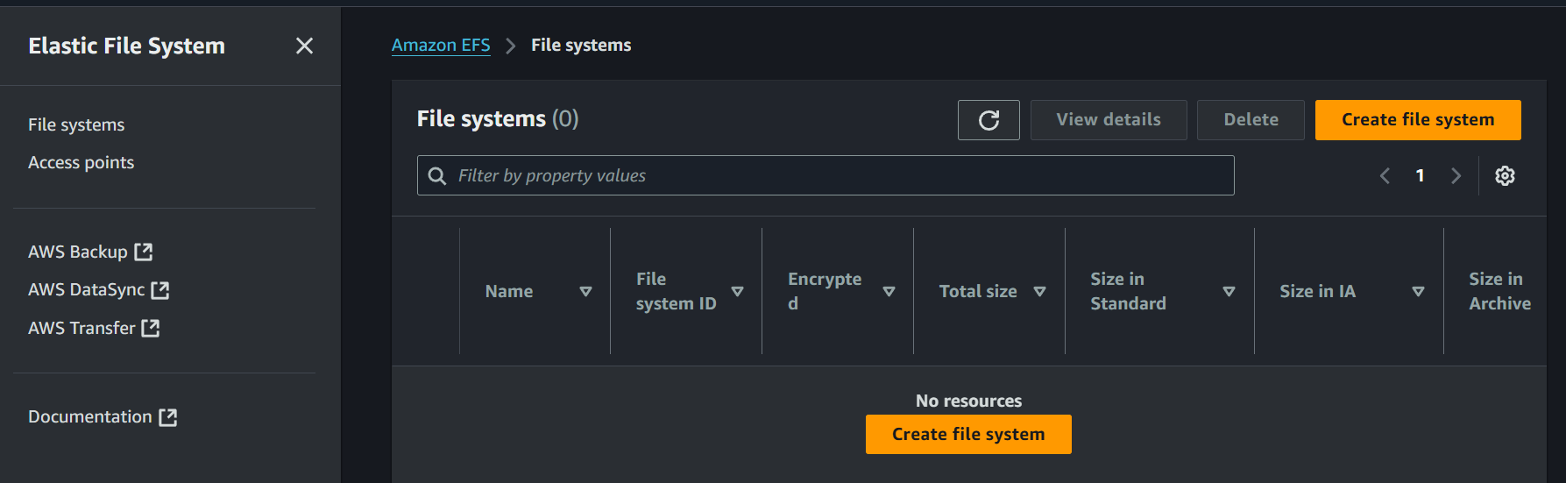This screenshot has width=1566, height=483.
Task: Open table preferences gear icon
Action: pyautogui.click(x=1505, y=175)
